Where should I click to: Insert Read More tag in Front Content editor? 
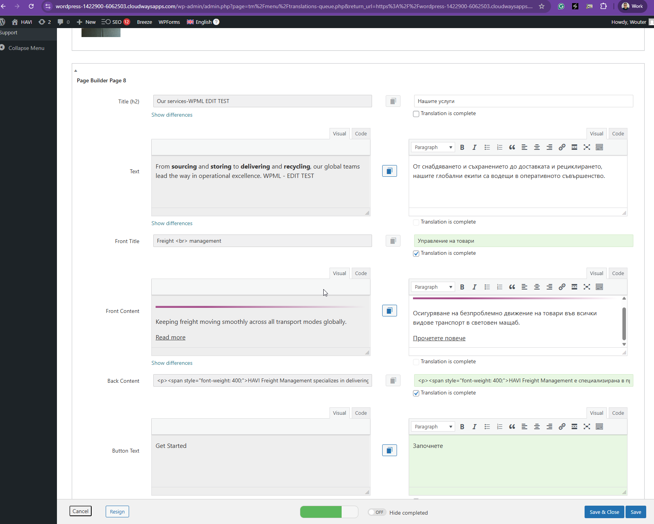click(x=574, y=287)
